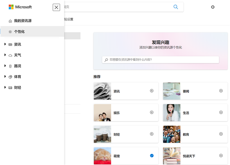Select 个性化 in sidebar

[19, 32]
